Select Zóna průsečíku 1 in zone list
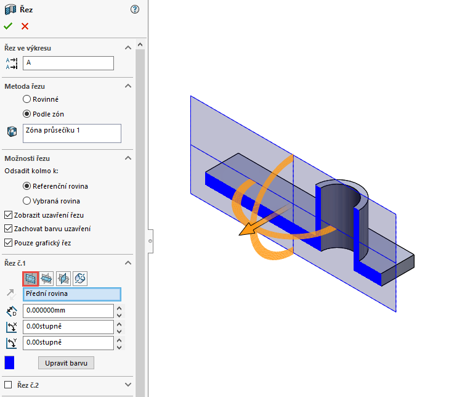Image resolution: width=462 pixels, height=397 pixels. click(53, 130)
